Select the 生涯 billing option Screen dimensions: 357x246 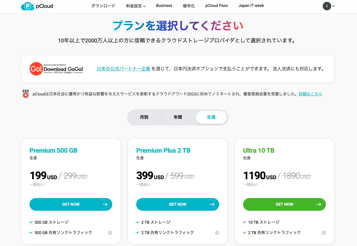click(211, 117)
